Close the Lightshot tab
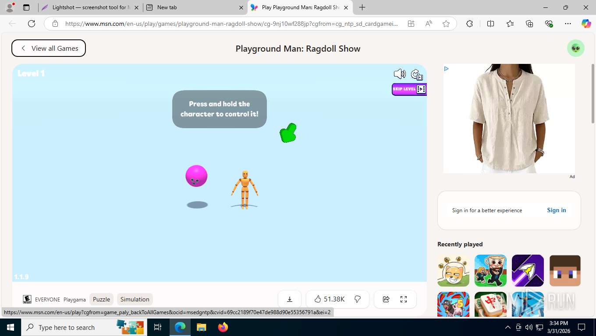Screen dimensions: 596x336 (x=136, y=7)
